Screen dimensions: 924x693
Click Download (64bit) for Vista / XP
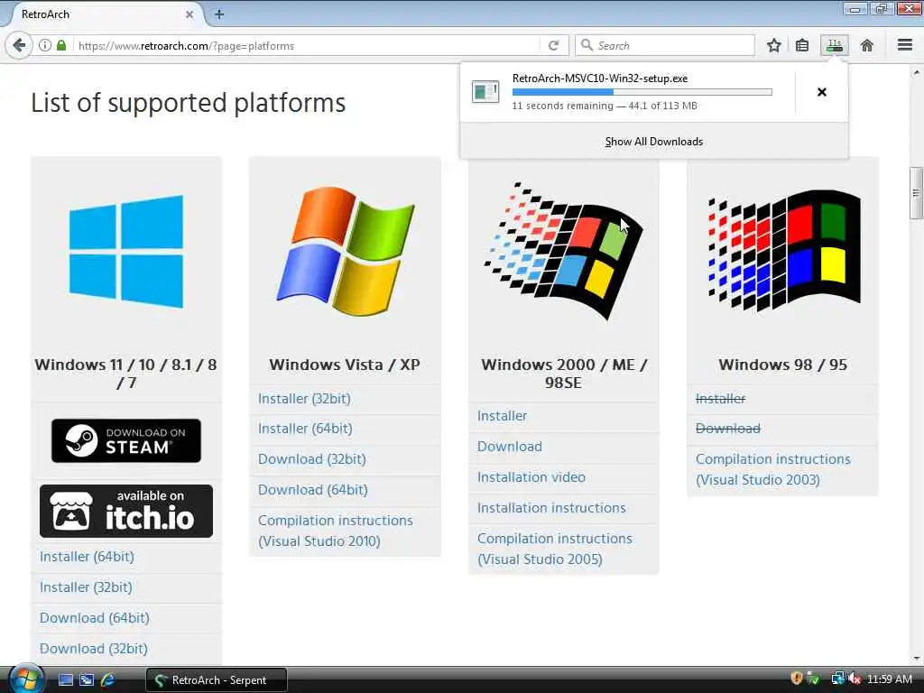pyautogui.click(x=313, y=490)
